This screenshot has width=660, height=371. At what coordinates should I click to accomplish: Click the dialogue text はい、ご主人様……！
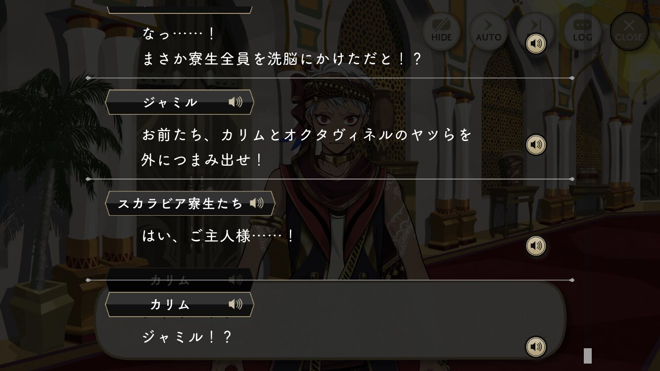218,236
